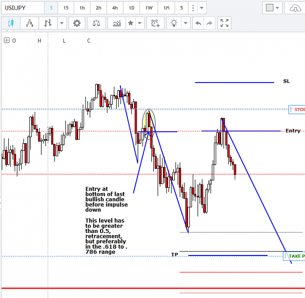305x298 pixels.
Task: Expand the OHLC legend plus box
Action: pyautogui.click(x=7, y=41)
